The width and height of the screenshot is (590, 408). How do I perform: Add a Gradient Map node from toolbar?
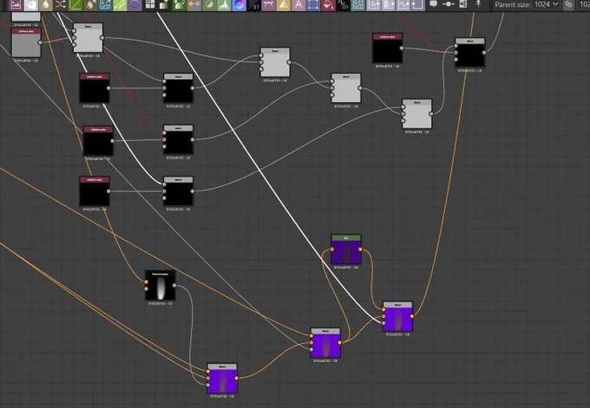click(180, 4)
